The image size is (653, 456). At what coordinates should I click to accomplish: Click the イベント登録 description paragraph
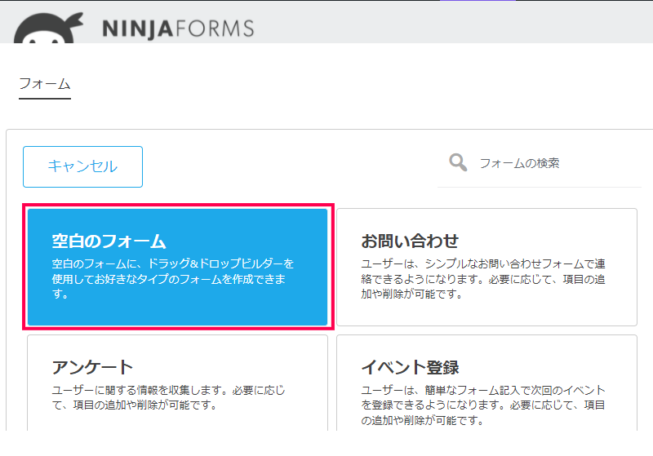tap(483, 405)
